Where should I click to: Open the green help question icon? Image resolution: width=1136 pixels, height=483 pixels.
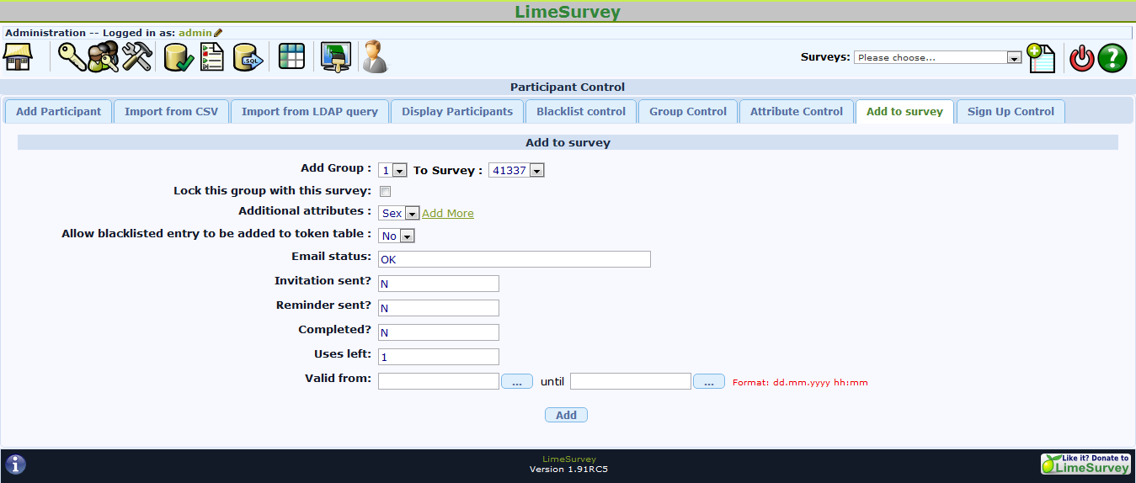[x=1112, y=58]
